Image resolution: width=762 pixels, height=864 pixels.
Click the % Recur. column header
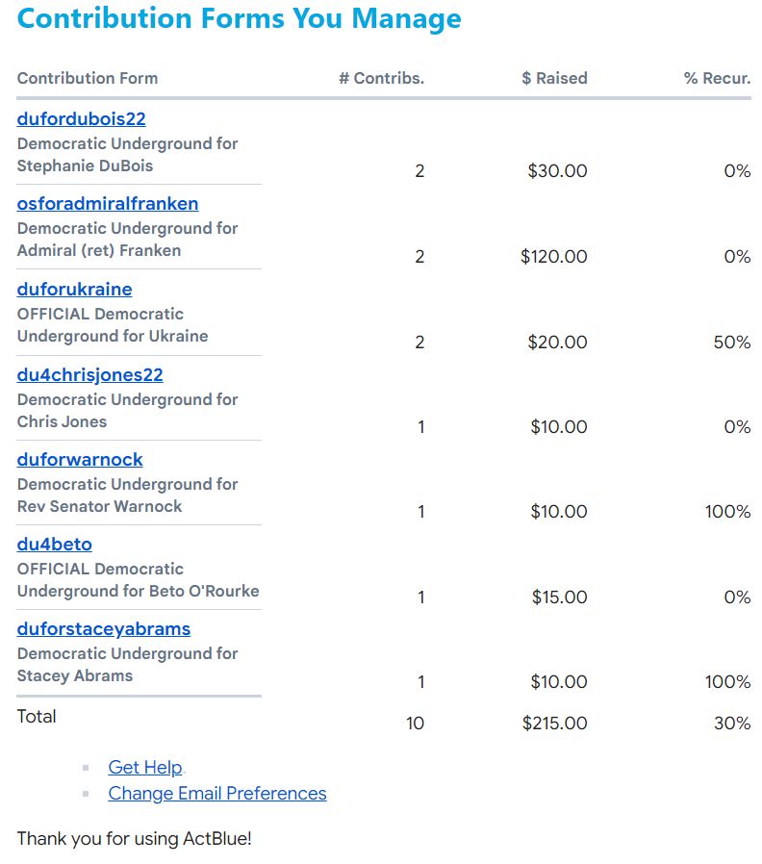coord(717,79)
